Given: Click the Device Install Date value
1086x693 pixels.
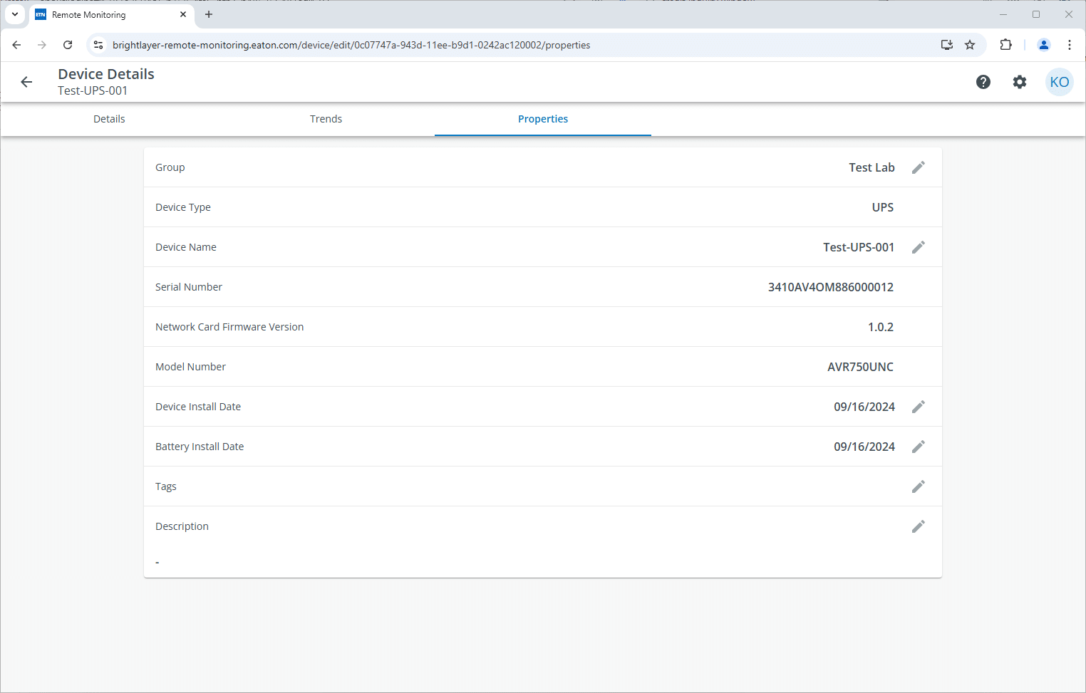Looking at the screenshot, I should (864, 407).
